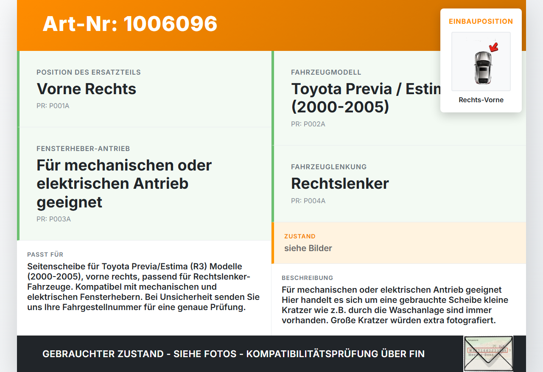
Task: Select the Für mechanischen oder elektrischen Antrieb heading
Action: coord(124,183)
